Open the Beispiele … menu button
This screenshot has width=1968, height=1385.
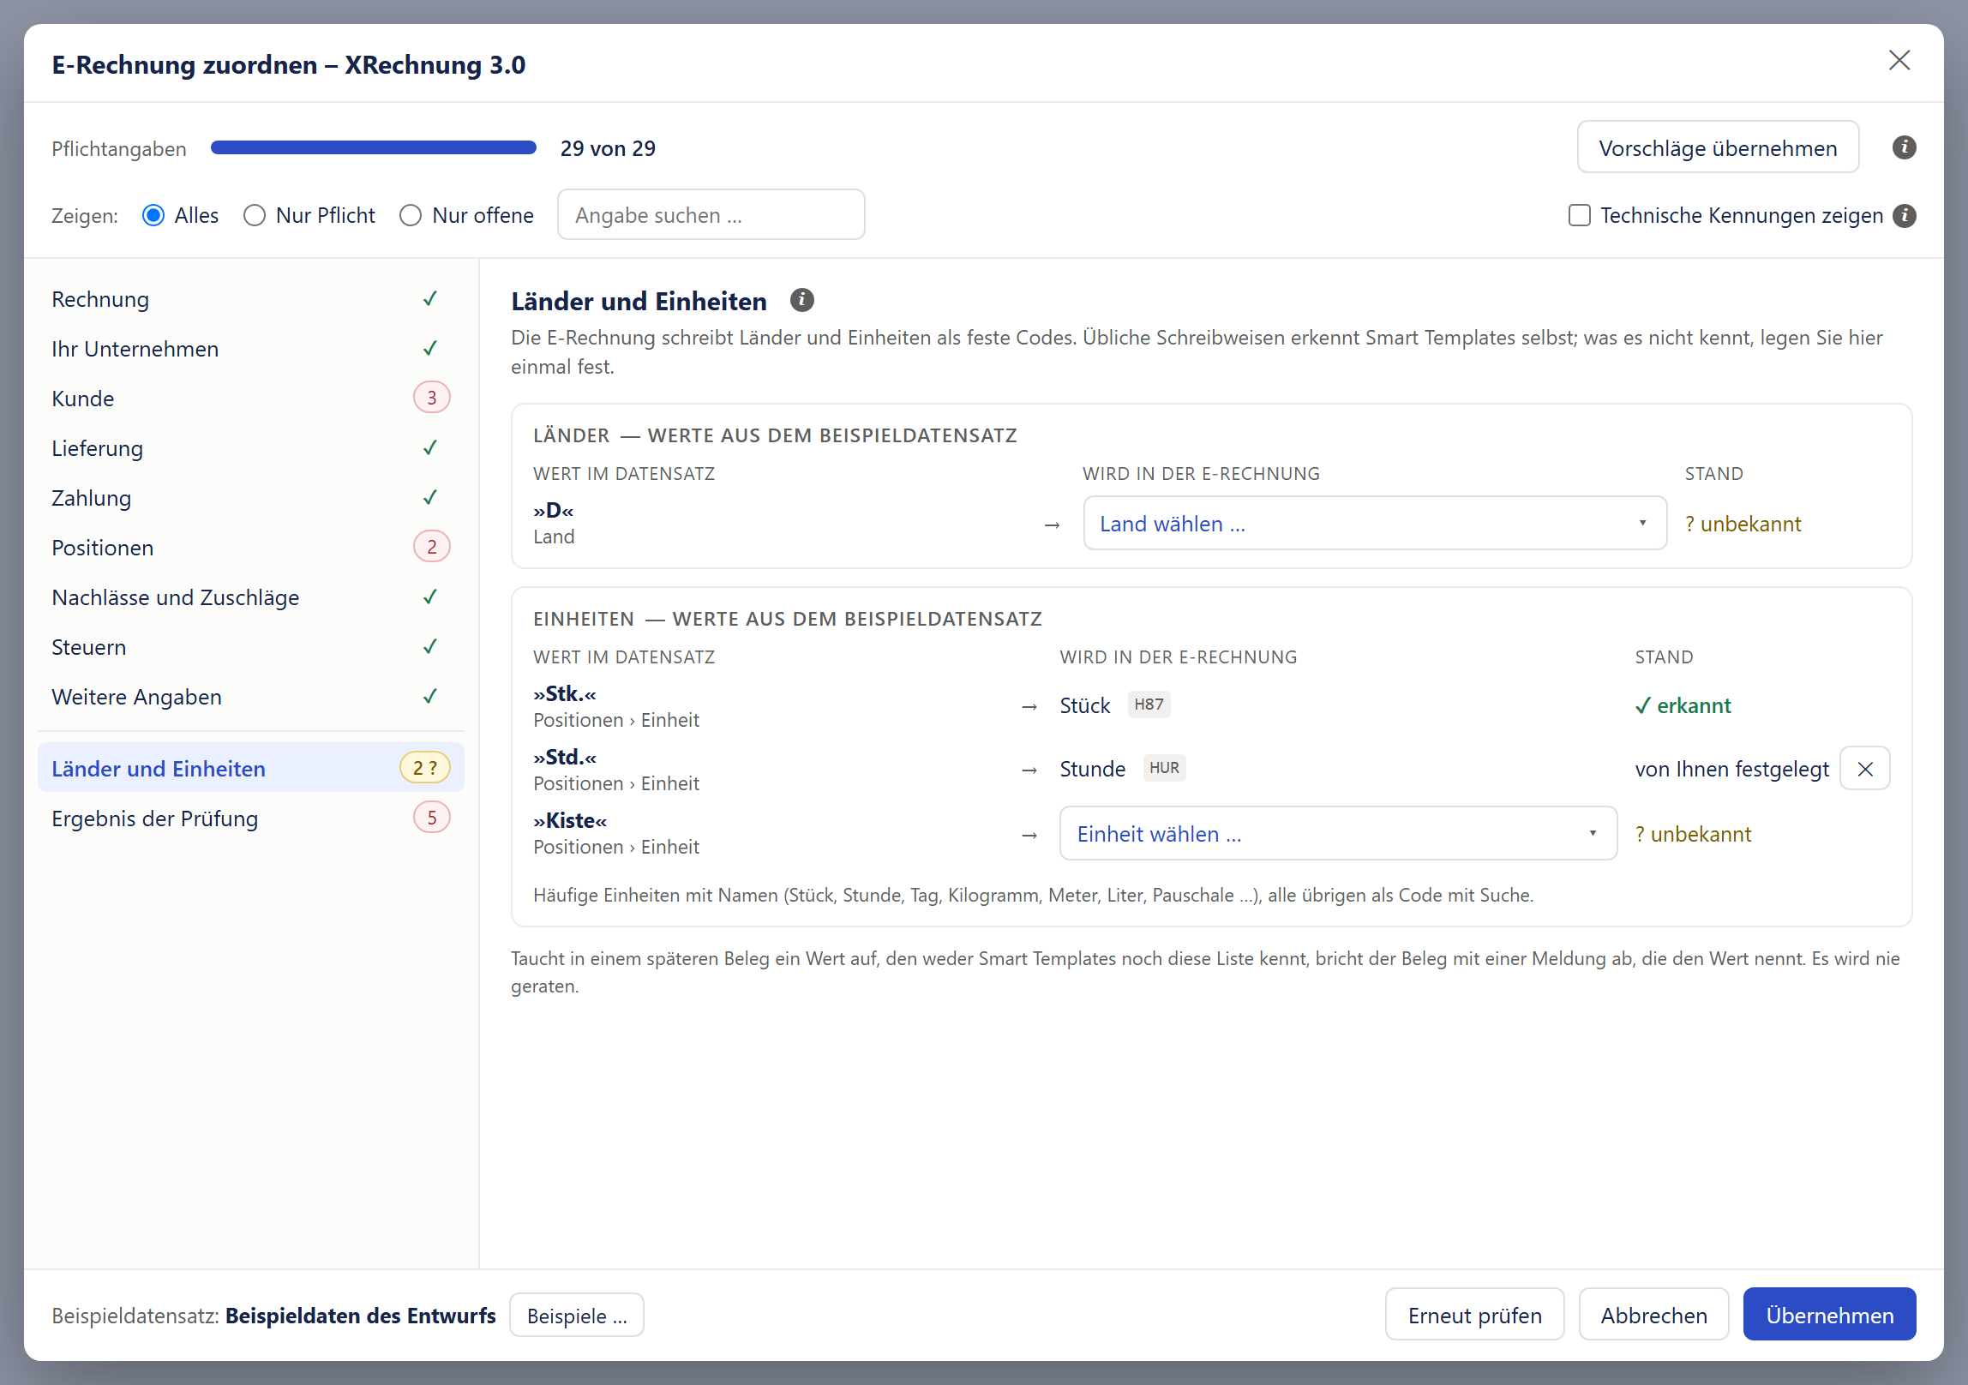577,1315
